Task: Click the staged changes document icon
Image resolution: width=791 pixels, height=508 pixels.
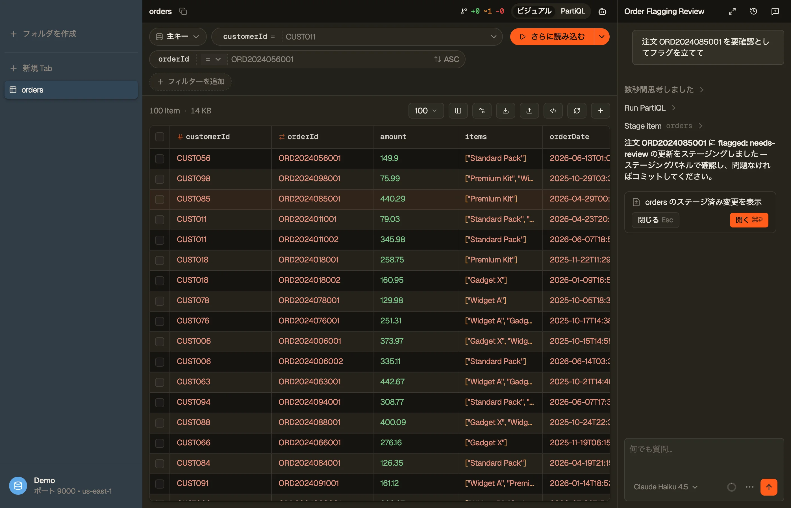Action: tap(636, 202)
